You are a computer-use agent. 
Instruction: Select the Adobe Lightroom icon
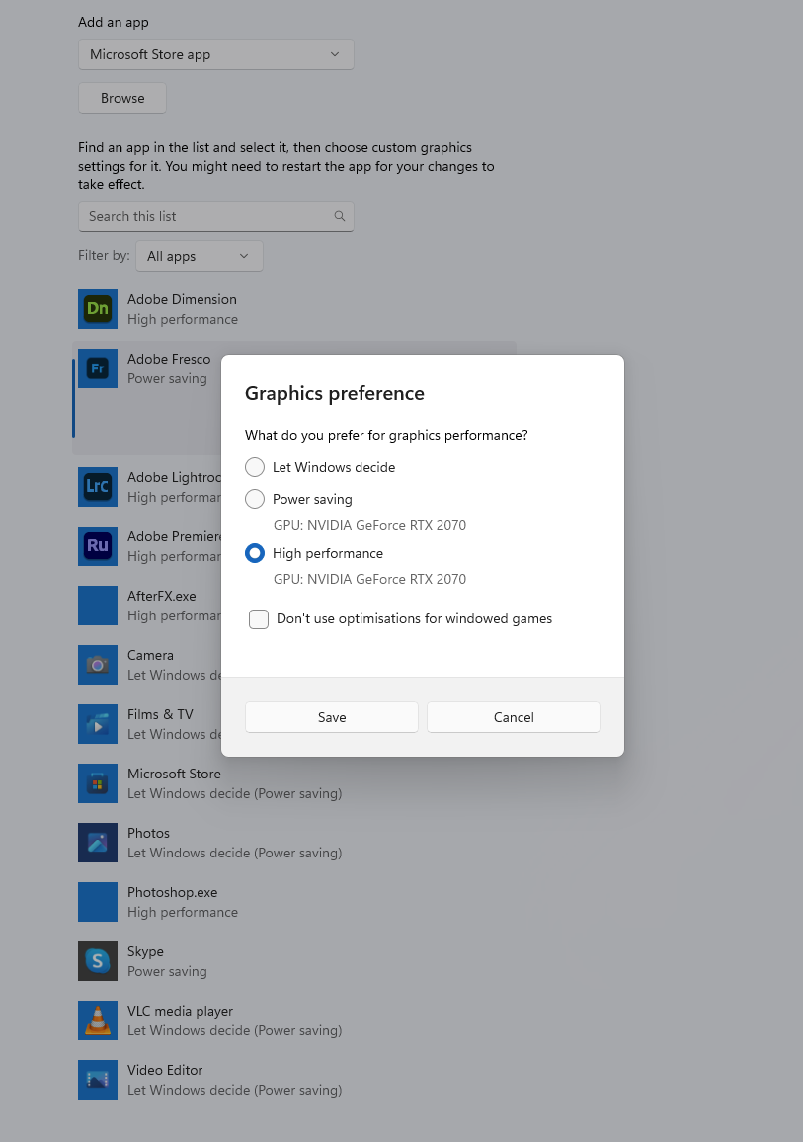click(97, 486)
